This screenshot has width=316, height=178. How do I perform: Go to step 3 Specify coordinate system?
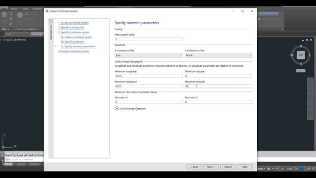(x=74, y=32)
